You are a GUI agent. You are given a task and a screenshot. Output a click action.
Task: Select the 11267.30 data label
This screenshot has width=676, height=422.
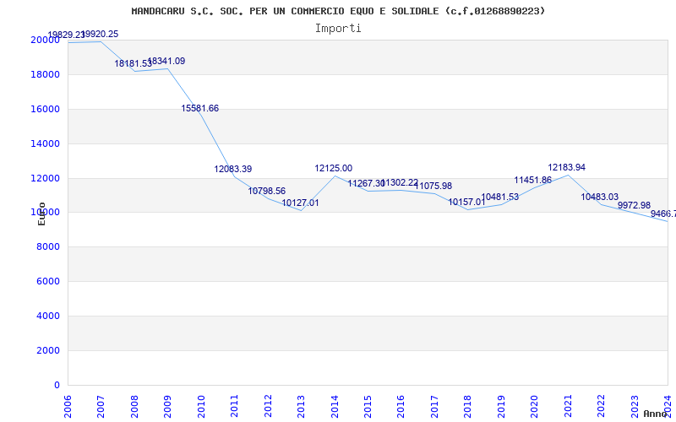[x=367, y=183]
